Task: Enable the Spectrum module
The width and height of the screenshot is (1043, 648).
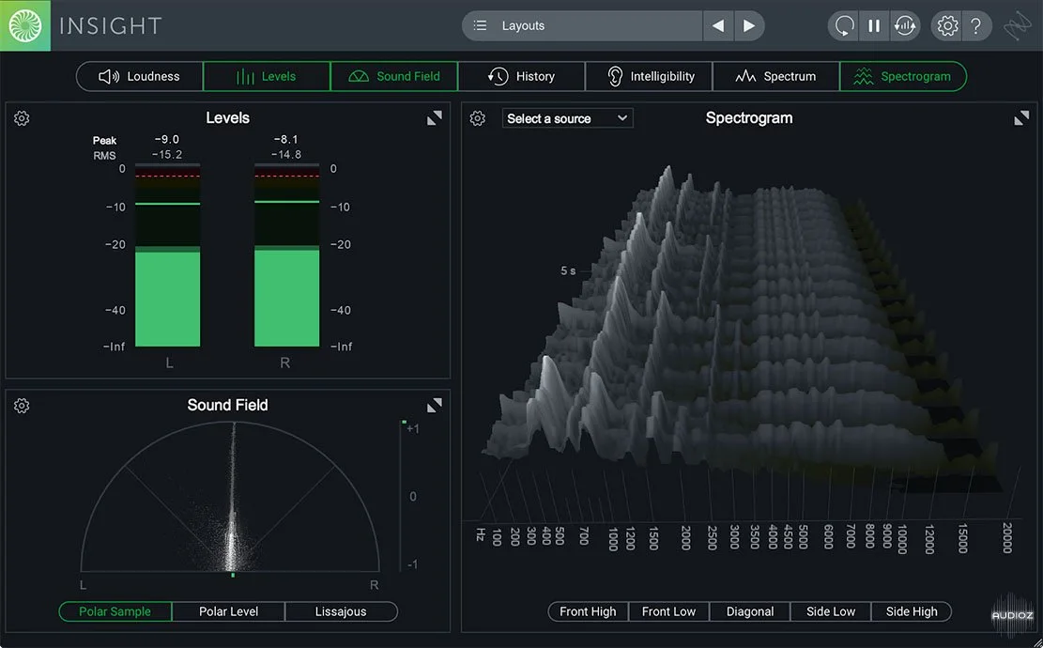Action: coord(775,76)
